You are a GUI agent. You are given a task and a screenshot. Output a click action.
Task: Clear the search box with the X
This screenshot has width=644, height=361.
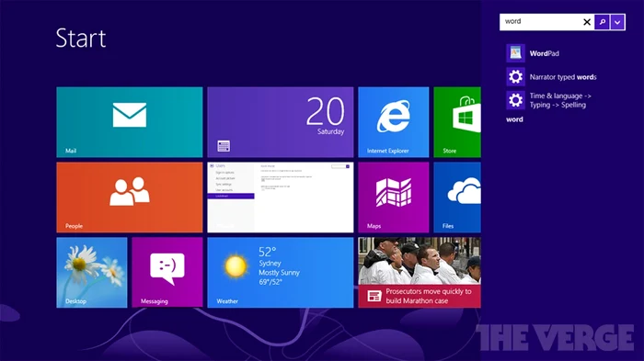tap(587, 22)
